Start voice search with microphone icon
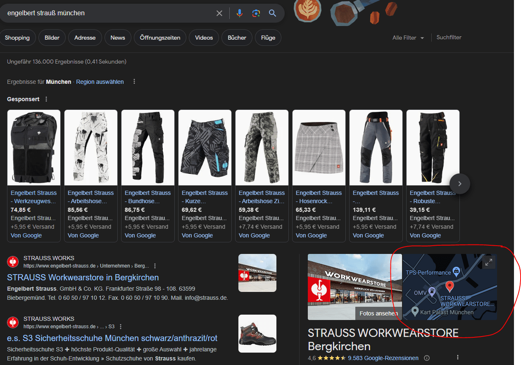 coord(240,13)
